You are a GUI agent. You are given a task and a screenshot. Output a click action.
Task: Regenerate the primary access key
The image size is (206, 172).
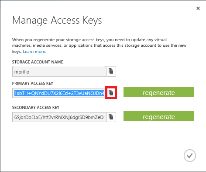pyautogui.click(x=159, y=92)
